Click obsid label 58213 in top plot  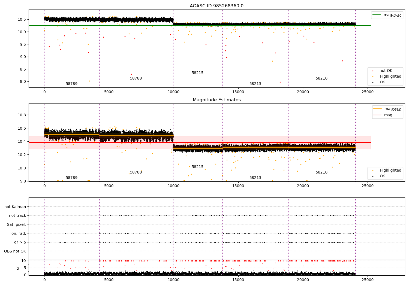click(x=255, y=84)
